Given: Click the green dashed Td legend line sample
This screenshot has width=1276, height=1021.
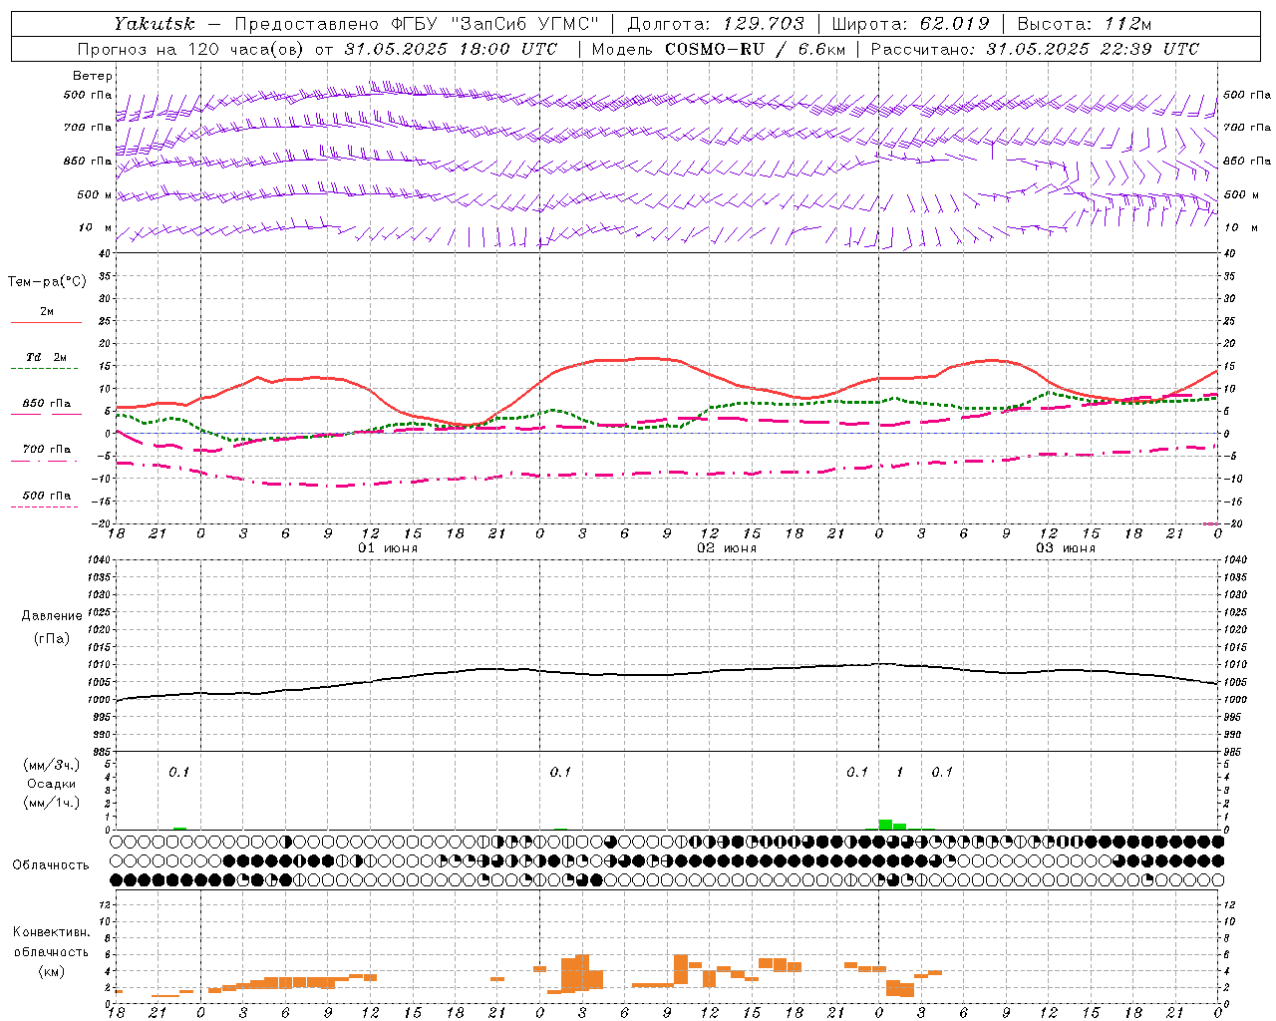Looking at the screenshot, I should click(x=46, y=369).
